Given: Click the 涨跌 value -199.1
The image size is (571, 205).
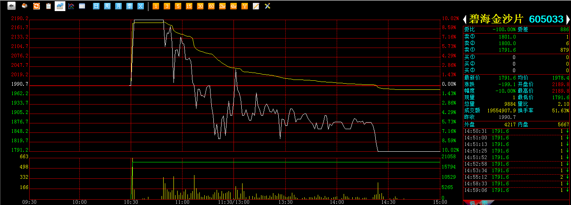Looking at the screenshot, I should coord(507,84).
